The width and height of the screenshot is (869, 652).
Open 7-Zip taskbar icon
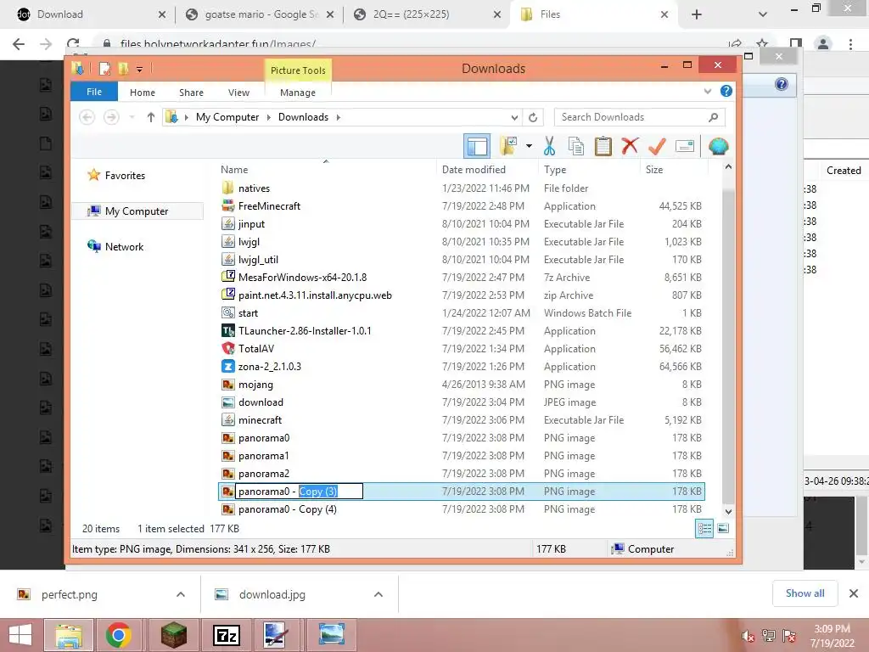pos(227,635)
